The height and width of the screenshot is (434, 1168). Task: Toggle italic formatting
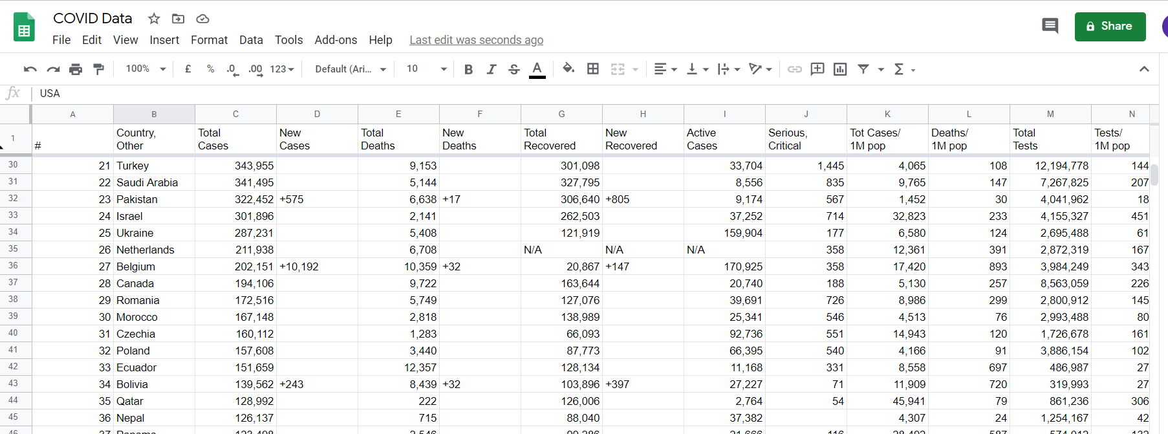[x=492, y=69]
